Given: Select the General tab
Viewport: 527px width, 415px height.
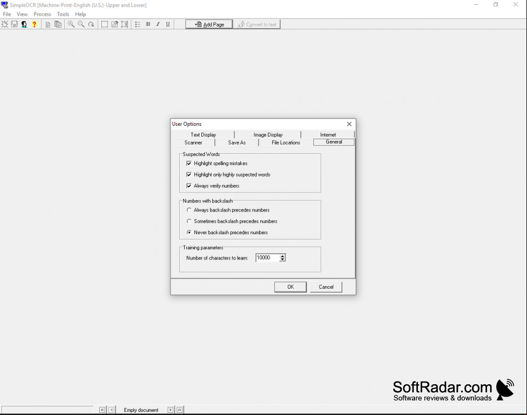Looking at the screenshot, I should tap(334, 142).
